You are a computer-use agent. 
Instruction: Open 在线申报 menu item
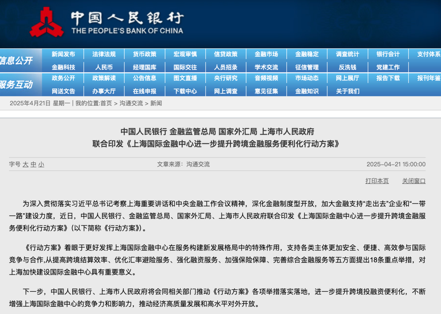(x=145, y=91)
